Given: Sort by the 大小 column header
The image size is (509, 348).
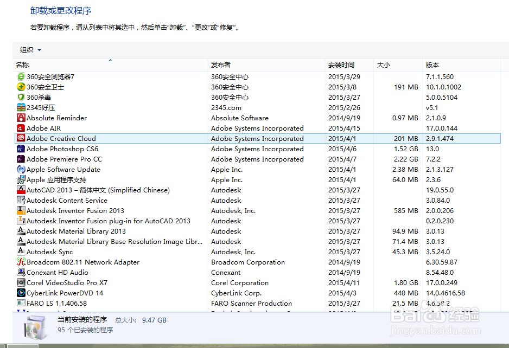Looking at the screenshot, I should point(398,65).
